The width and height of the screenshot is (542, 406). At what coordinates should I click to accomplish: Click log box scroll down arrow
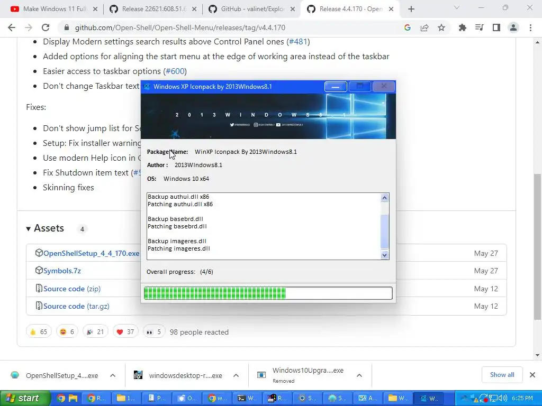[x=384, y=255]
